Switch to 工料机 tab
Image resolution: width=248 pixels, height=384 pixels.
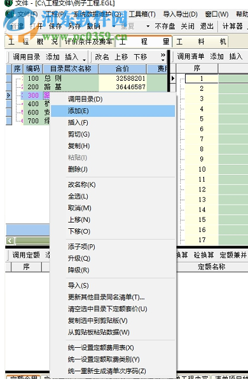coord(201,41)
